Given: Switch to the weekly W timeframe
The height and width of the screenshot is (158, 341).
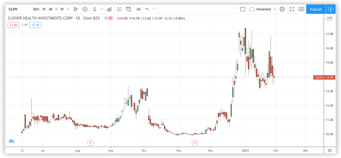Looking at the screenshot, I should point(62,9).
